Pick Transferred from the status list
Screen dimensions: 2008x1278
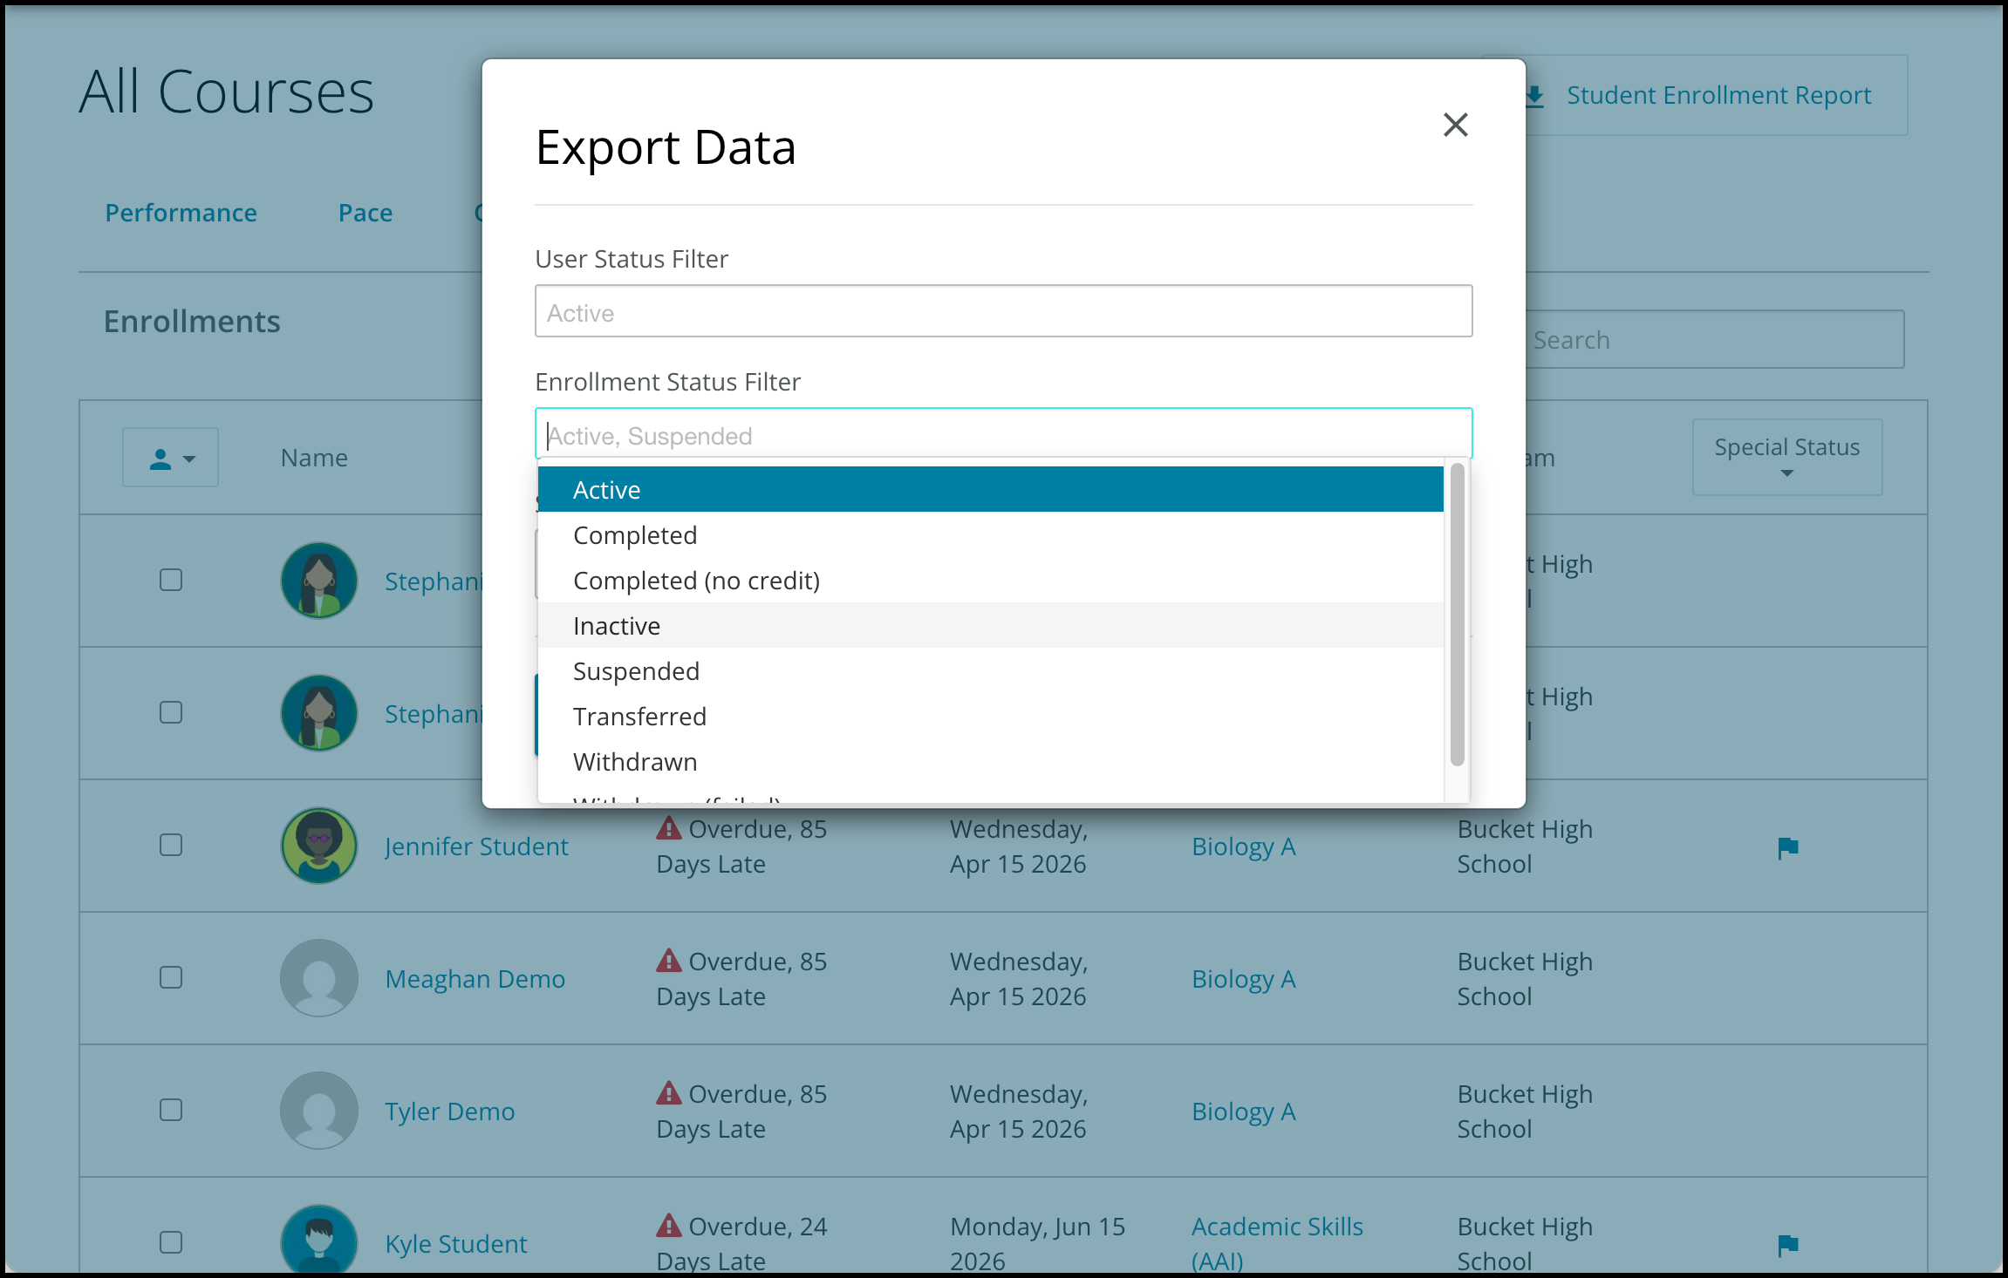pyautogui.click(x=990, y=716)
